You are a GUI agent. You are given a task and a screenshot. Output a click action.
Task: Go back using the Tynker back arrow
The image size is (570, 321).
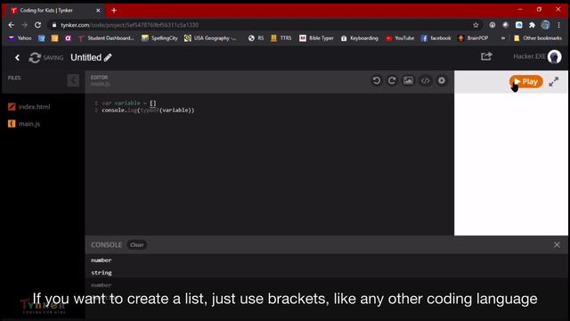coord(17,57)
